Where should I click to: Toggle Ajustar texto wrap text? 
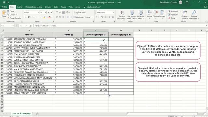click(80, 12)
